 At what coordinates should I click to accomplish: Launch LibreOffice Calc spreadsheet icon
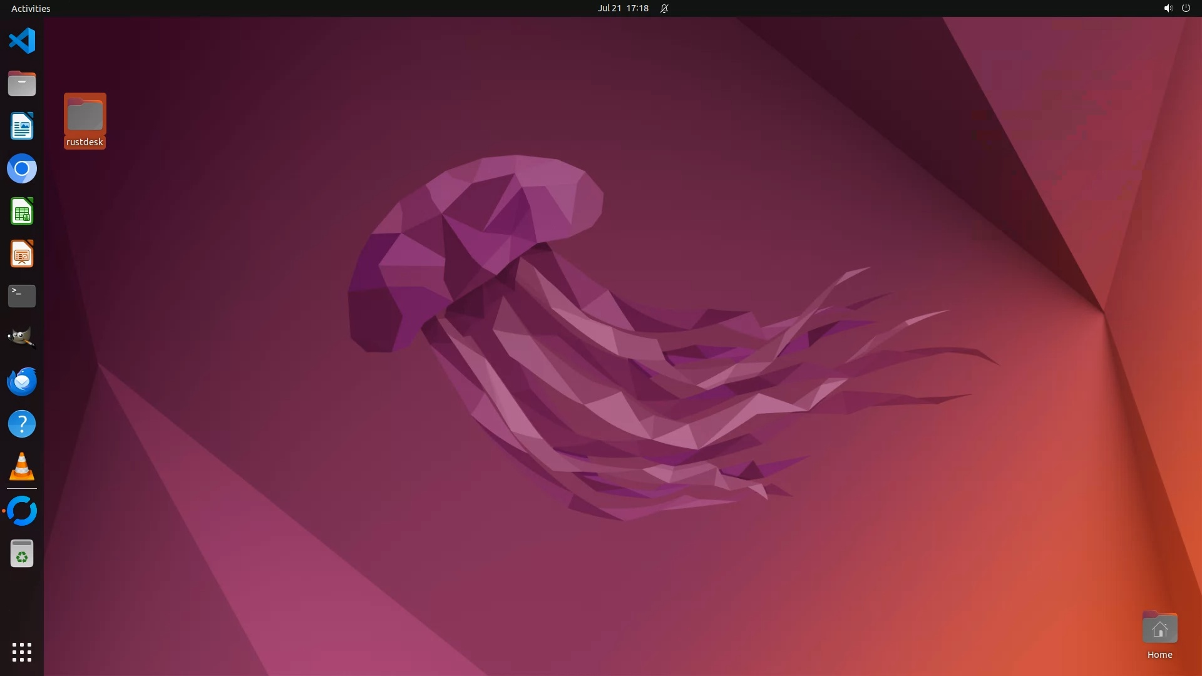(22, 211)
